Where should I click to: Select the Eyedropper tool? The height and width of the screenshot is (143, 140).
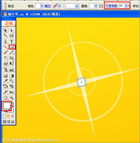point(6,81)
